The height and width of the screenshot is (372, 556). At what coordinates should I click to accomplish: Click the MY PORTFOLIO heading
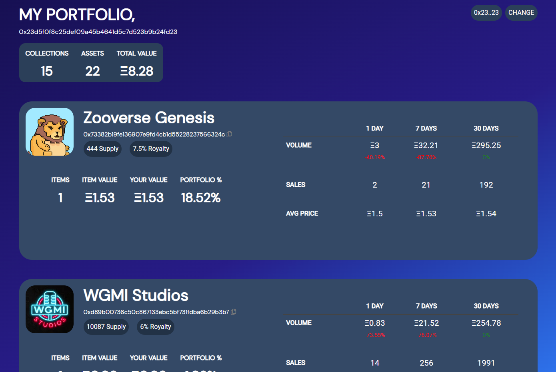pos(77,15)
